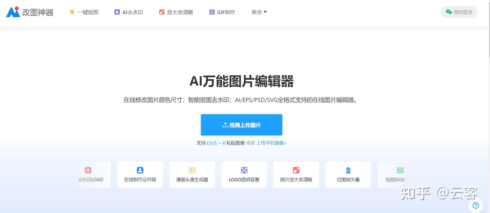
Task: Click the help question mark button
Action: (x=476, y=206)
